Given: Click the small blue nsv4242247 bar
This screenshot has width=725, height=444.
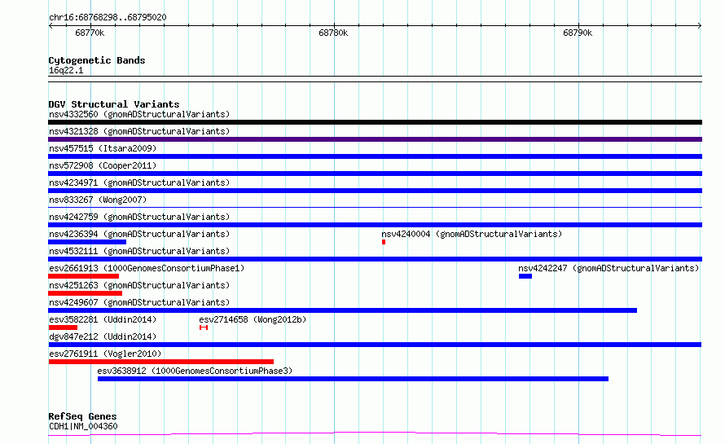Looking at the screenshot, I should 525,276.
